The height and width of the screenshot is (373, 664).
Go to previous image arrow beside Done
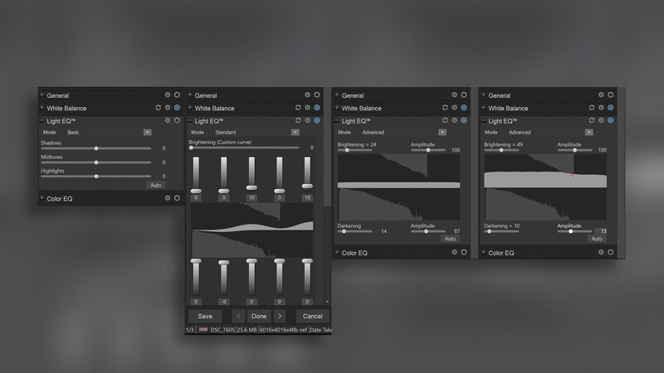(x=238, y=316)
